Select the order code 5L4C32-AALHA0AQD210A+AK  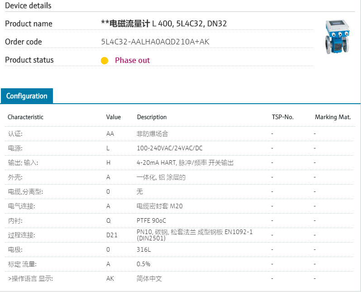tap(155, 42)
